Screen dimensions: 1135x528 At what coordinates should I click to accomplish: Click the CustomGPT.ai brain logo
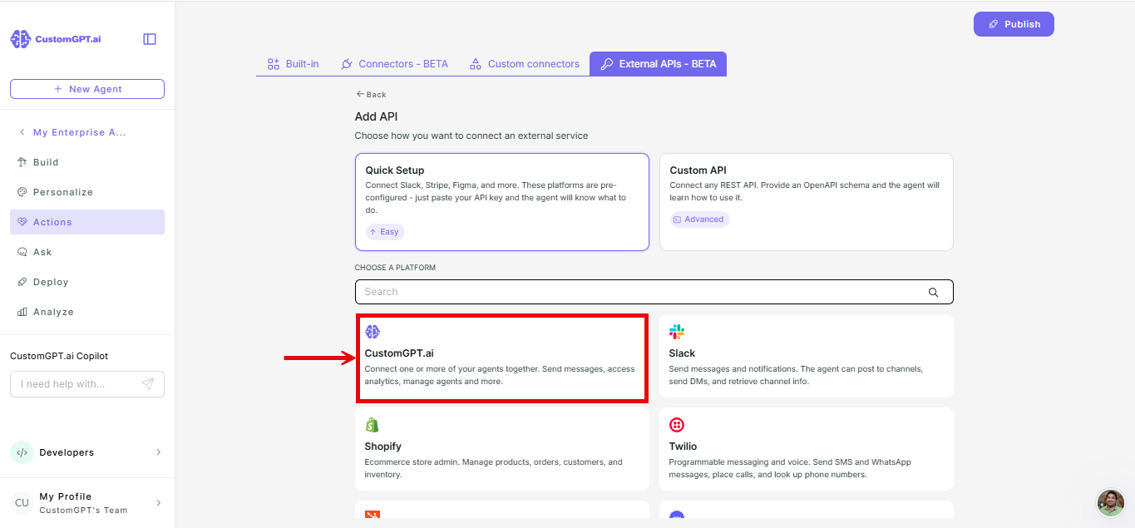click(20, 39)
